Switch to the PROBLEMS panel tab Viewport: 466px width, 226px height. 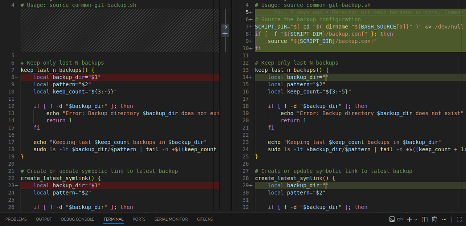pyautogui.click(x=16, y=219)
